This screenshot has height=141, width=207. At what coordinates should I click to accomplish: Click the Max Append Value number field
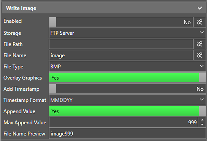point(124,123)
